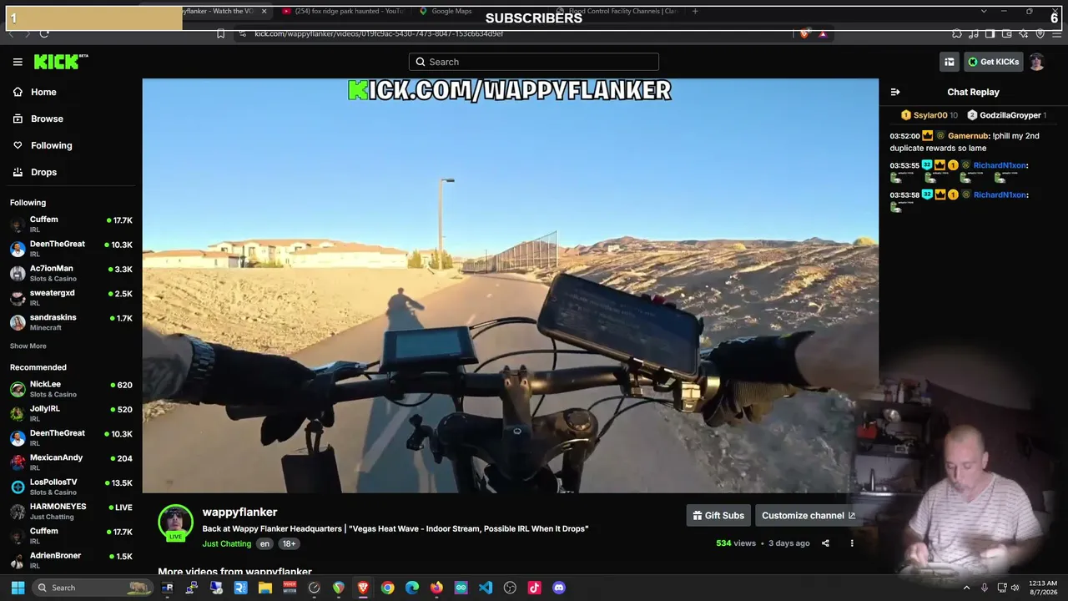This screenshot has width=1068, height=601.
Task: Open wappyflanker channel name link
Action: tap(239, 512)
